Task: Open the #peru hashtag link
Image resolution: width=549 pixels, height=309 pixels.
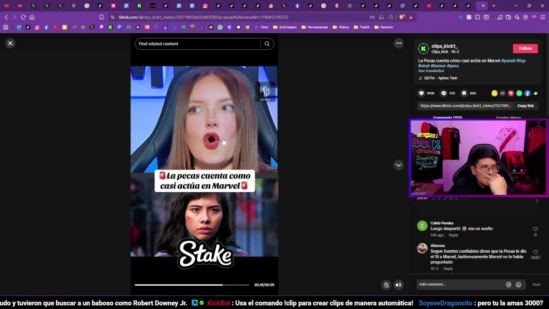Action: (x=453, y=66)
